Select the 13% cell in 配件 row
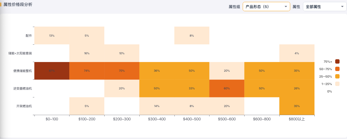 (x=52, y=36)
